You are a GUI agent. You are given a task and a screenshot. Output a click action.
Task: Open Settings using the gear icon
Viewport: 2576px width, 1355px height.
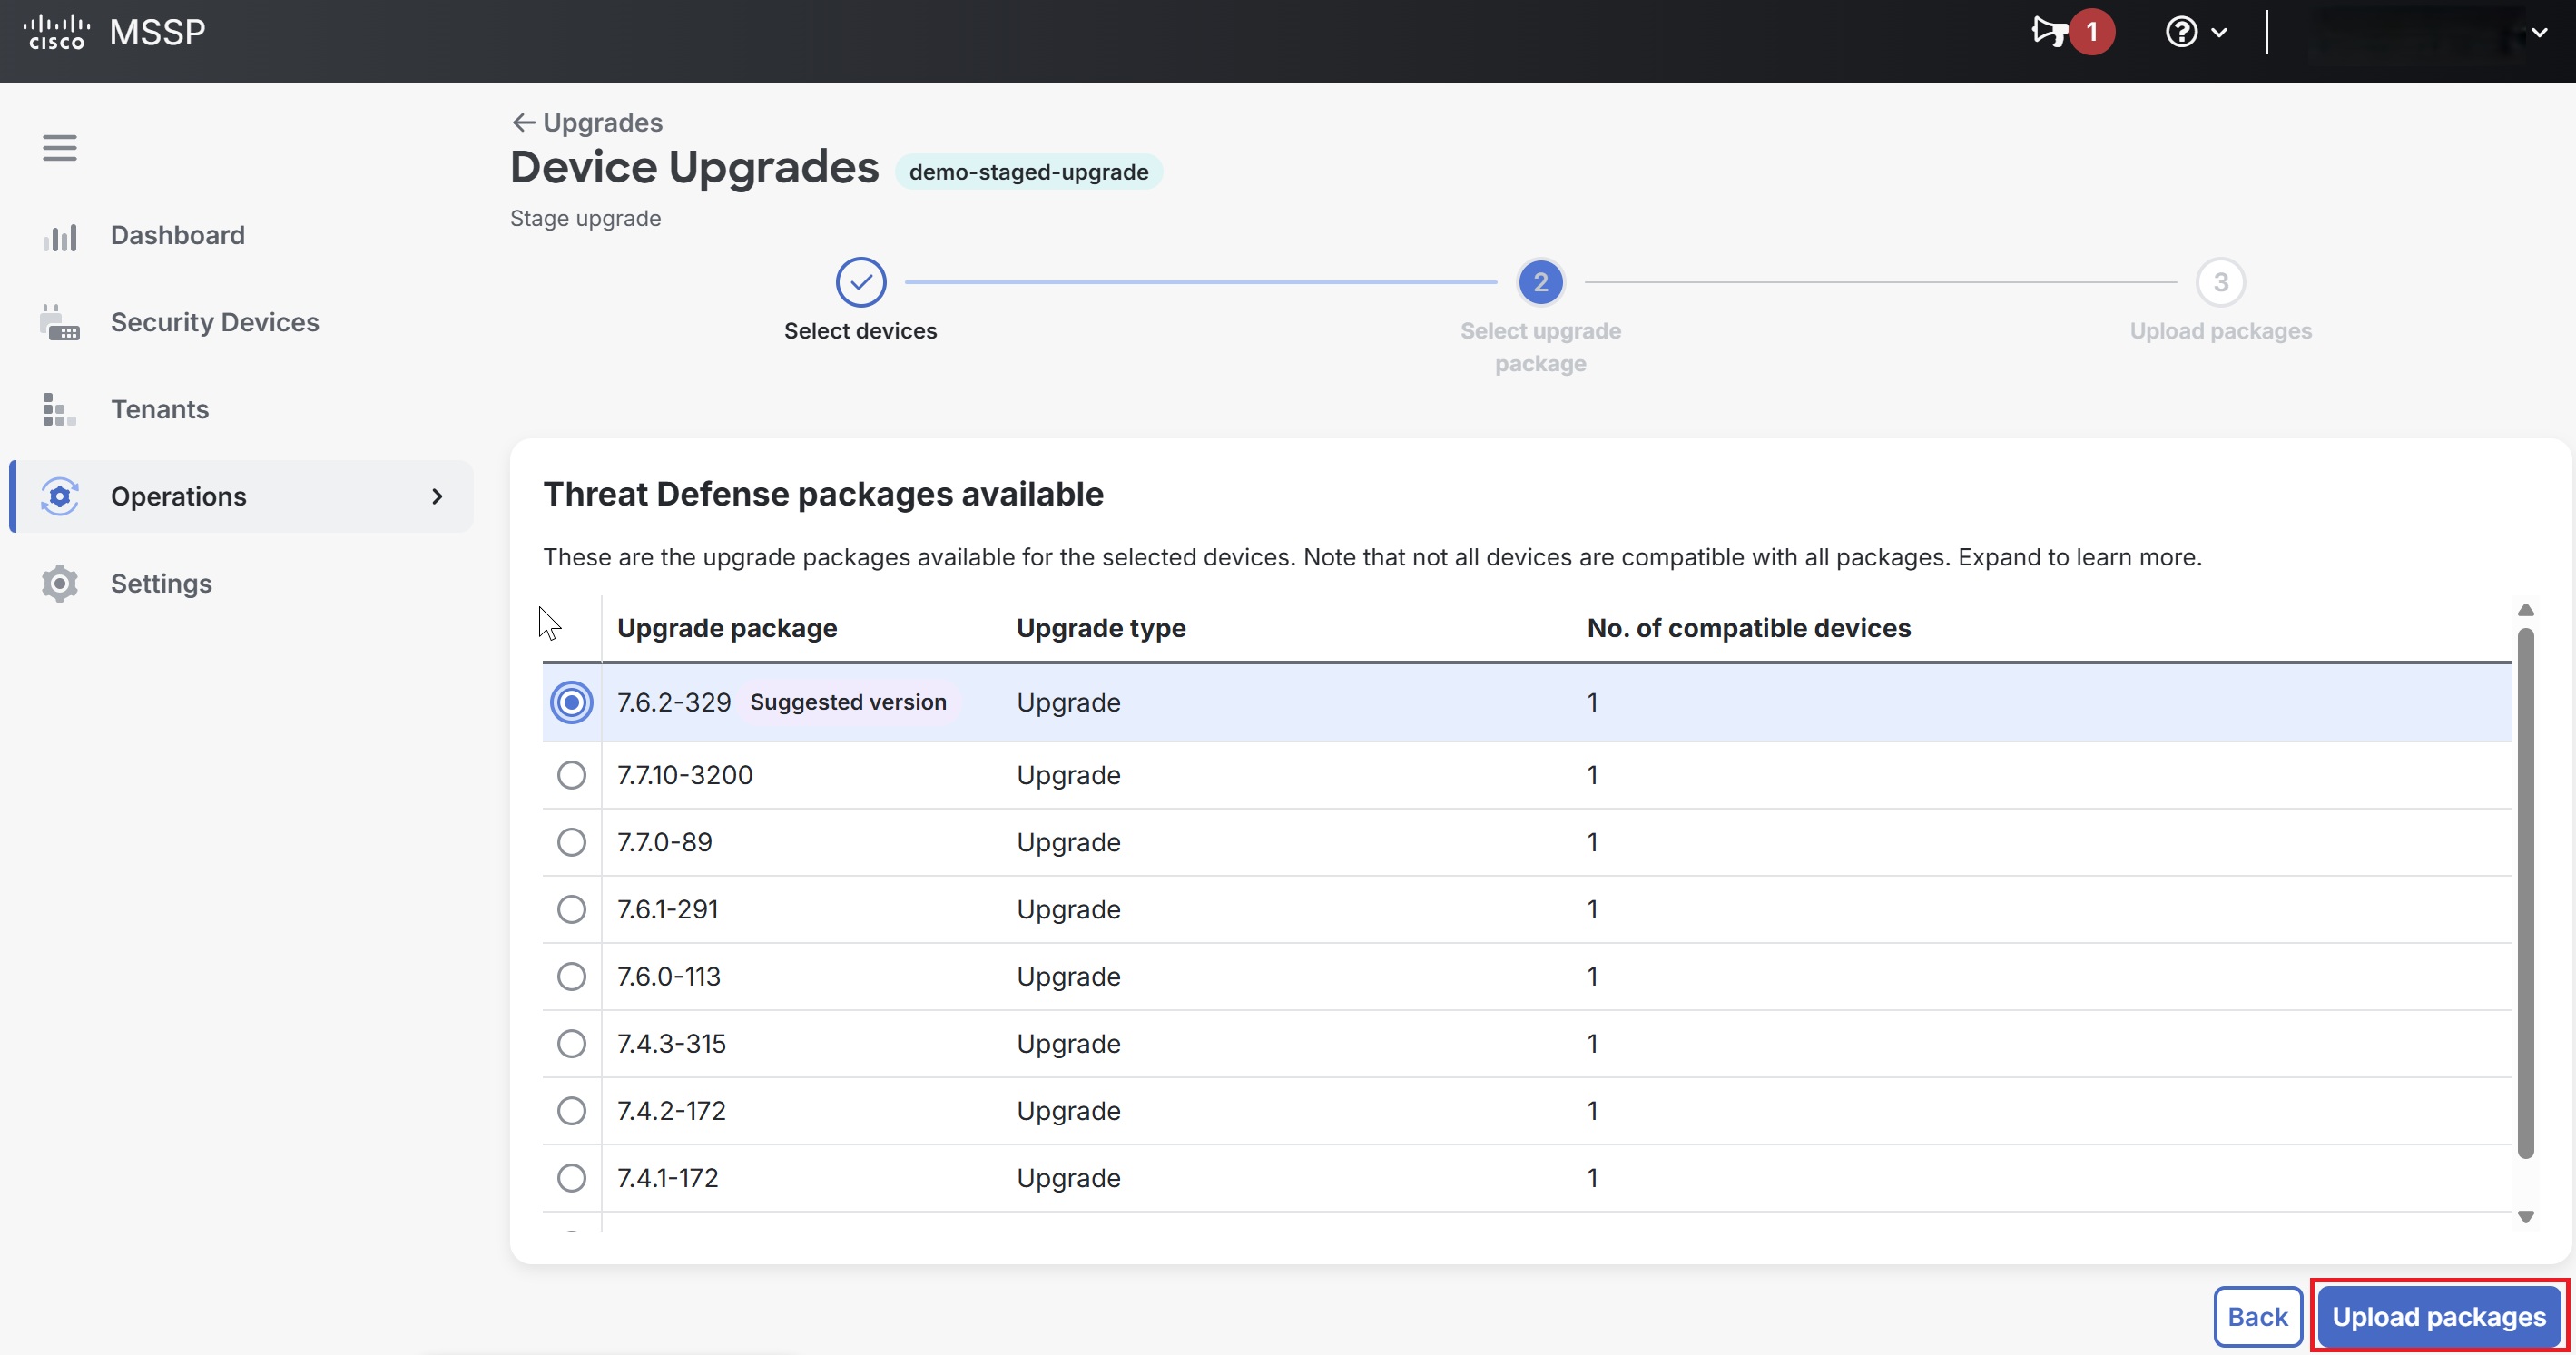60,583
